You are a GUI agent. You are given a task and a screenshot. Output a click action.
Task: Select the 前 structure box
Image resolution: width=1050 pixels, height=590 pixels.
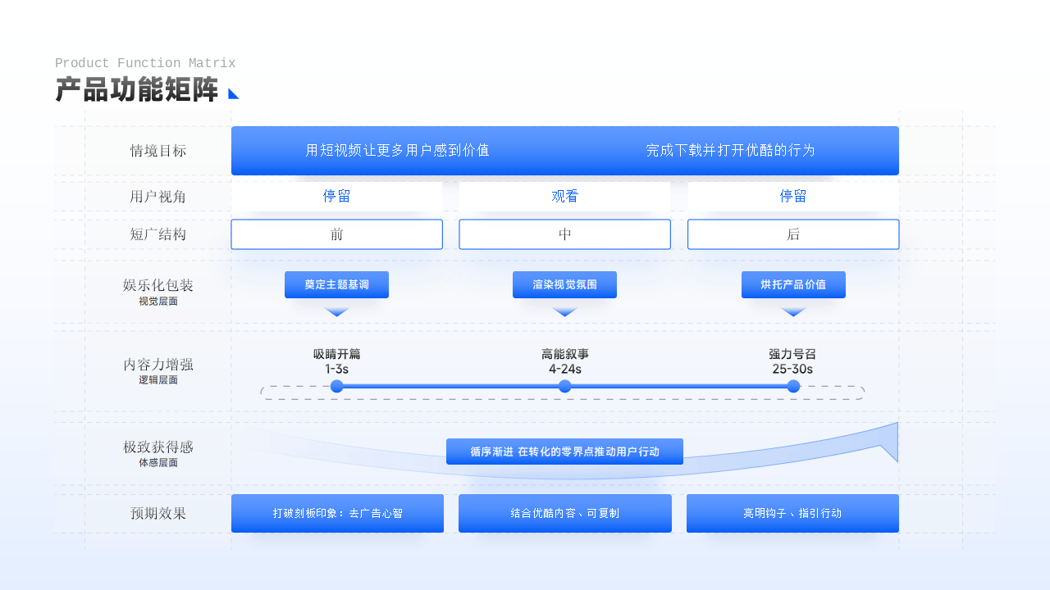336,234
